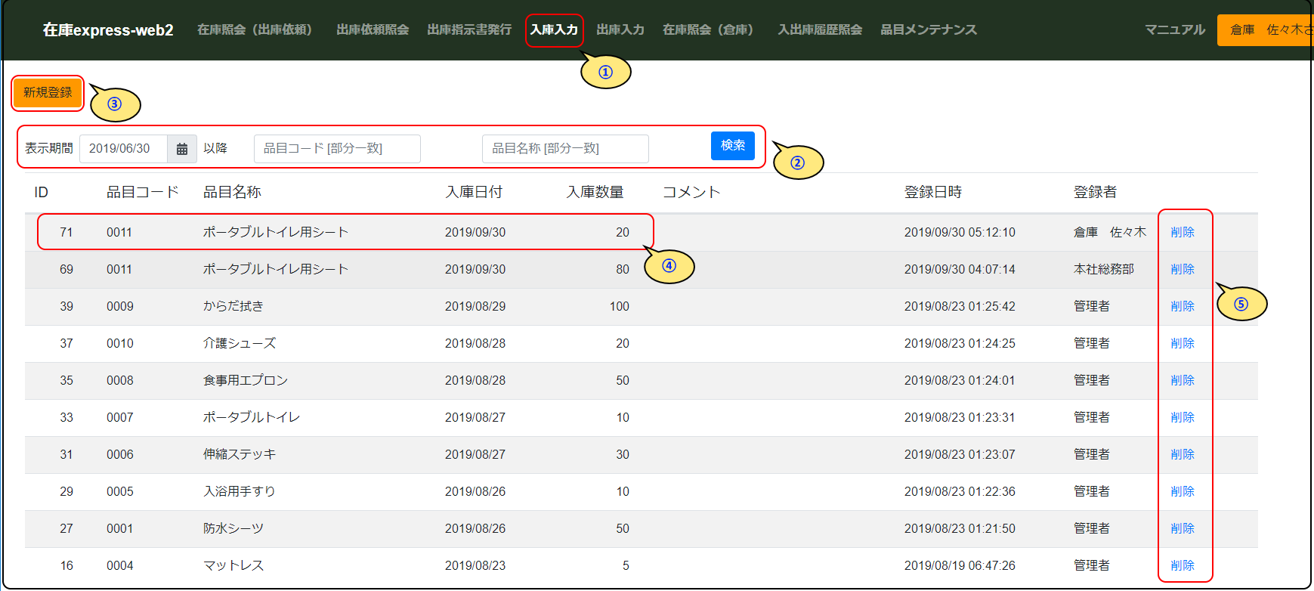
Task: Delete row ID 71 via 削除 link
Action: (x=1182, y=233)
